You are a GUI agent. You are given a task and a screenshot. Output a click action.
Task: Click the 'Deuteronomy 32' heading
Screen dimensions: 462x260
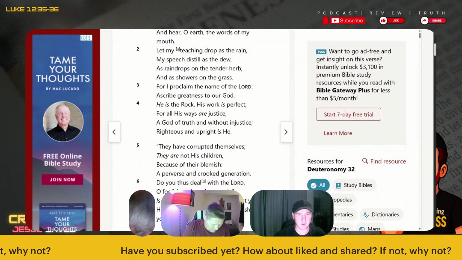tap(331, 169)
